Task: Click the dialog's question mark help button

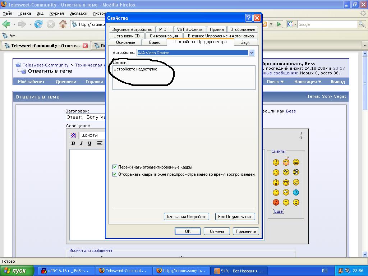Action: (x=248, y=18)
